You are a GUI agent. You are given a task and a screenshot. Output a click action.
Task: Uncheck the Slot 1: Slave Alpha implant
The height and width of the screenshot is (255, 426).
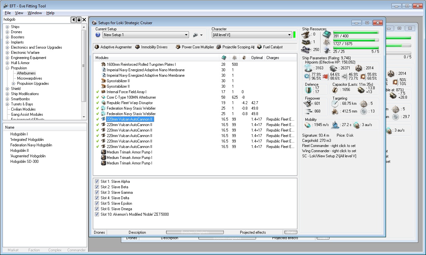tap(97, 181)
